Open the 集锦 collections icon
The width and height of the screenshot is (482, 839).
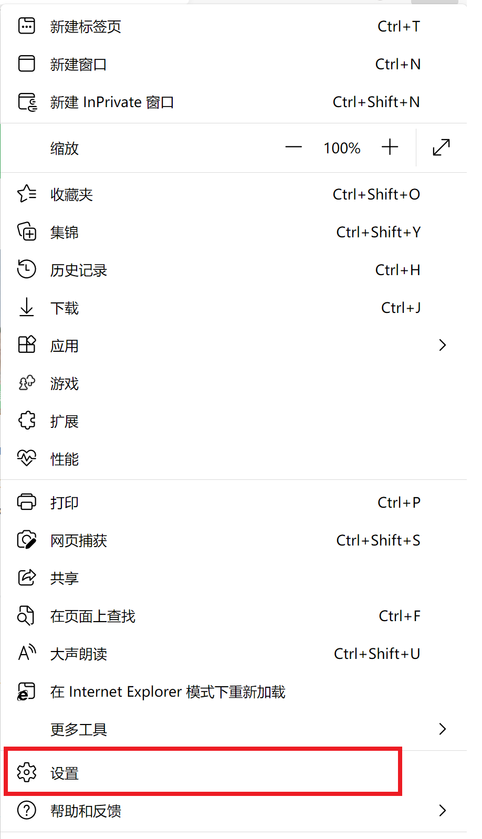pos(26,232)
